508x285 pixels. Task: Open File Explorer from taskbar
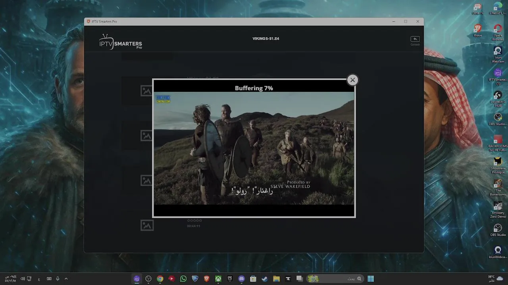tap(276, 279)
